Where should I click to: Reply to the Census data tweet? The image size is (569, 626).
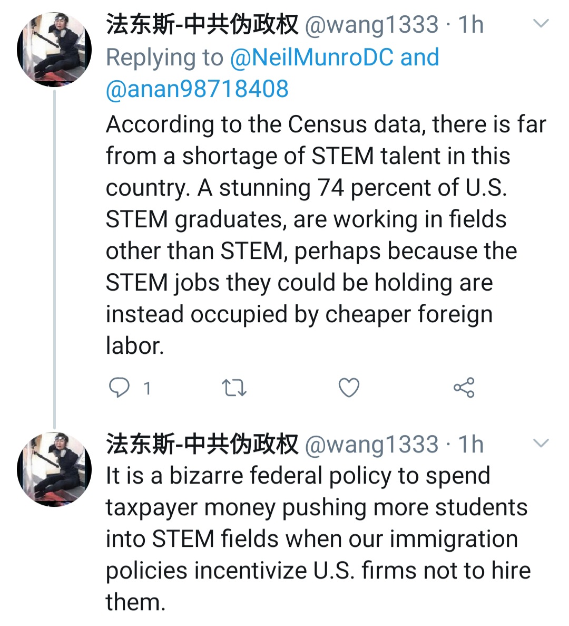click(119, 388)
